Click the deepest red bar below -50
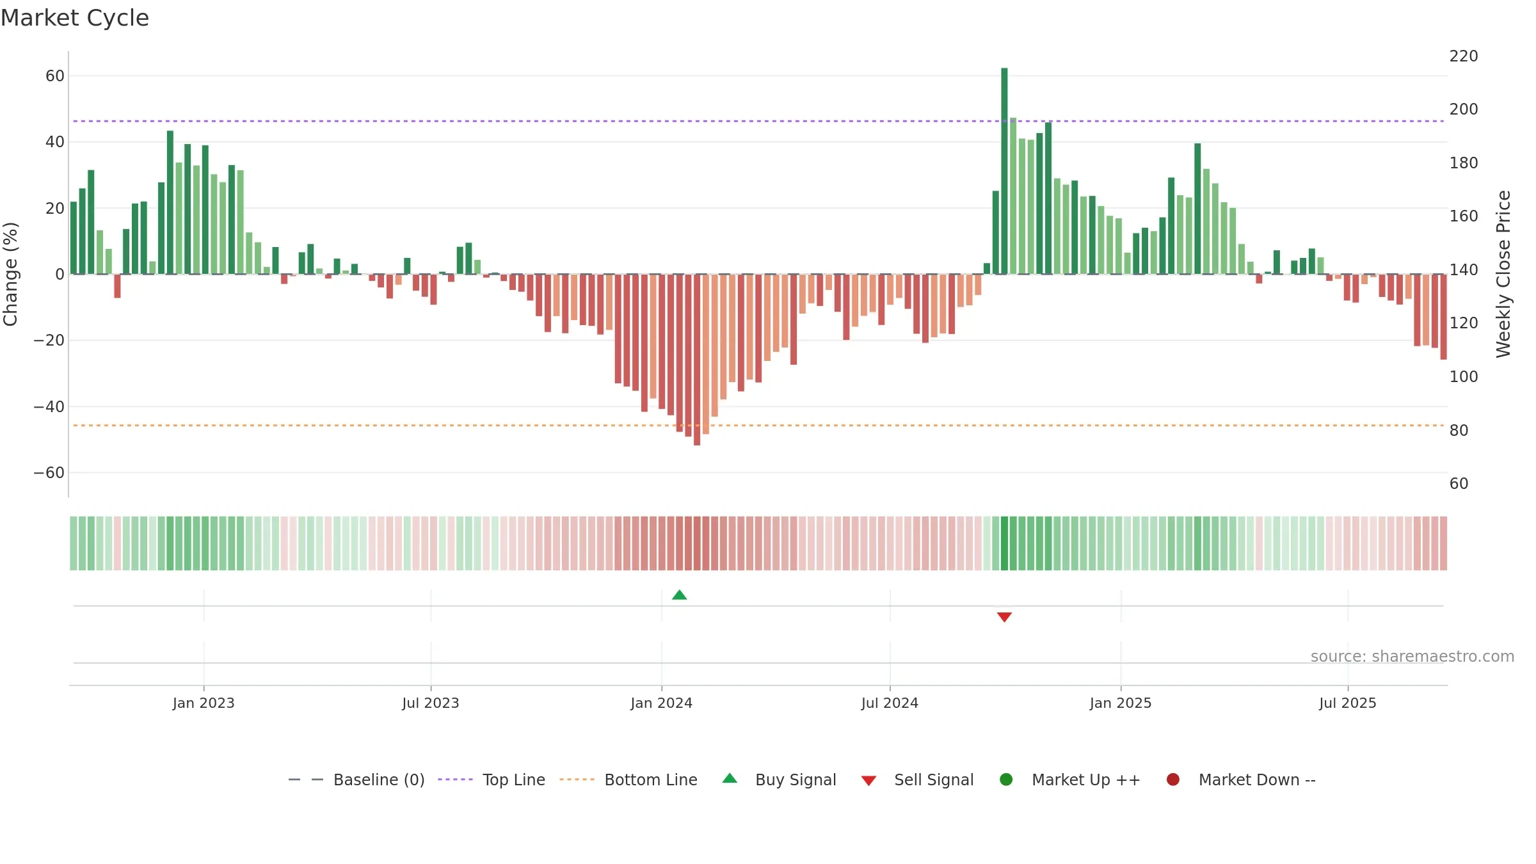 coord(697,360)
